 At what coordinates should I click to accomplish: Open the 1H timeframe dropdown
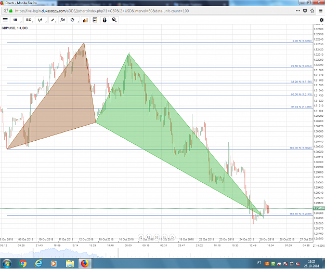(x=16, y=20)
